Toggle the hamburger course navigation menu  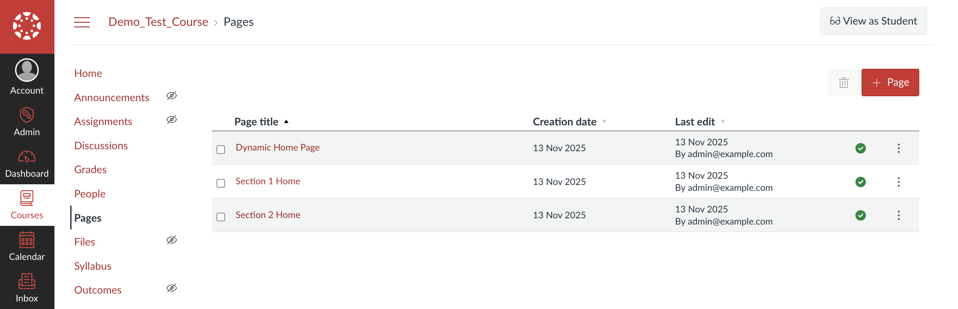(x=82, y=22)
